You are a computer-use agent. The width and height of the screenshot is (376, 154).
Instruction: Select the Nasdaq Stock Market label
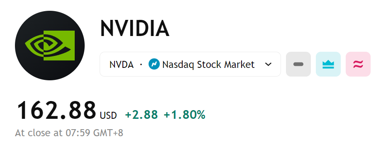point(208,65)
